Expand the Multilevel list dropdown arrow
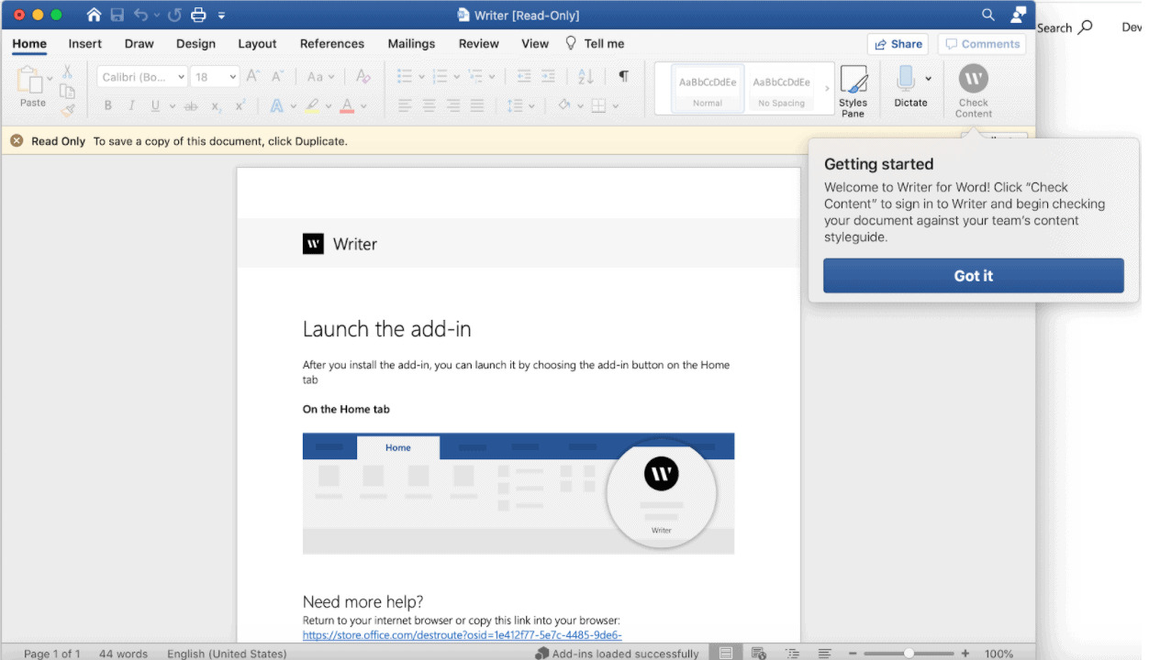The height and width of the screenshot is (660, 1149). point(492,77)
